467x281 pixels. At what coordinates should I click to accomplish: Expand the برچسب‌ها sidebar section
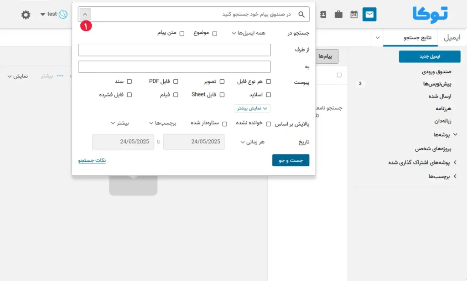(x=455, y=176)
